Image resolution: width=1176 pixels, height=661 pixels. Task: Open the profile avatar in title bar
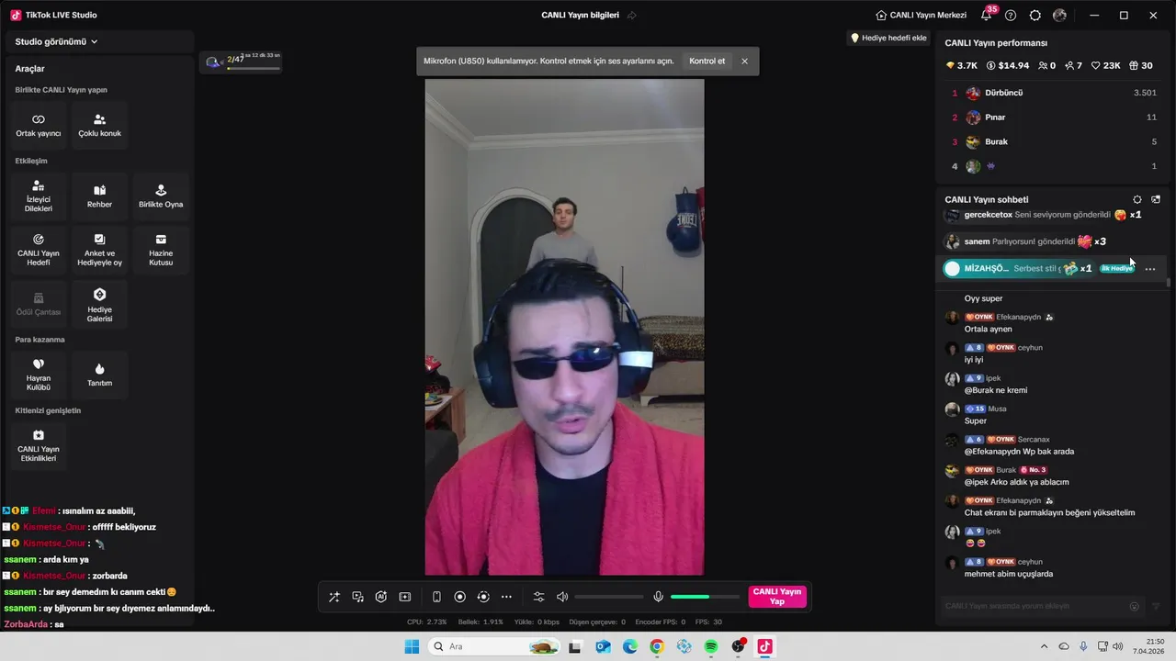pos(1060,16)
